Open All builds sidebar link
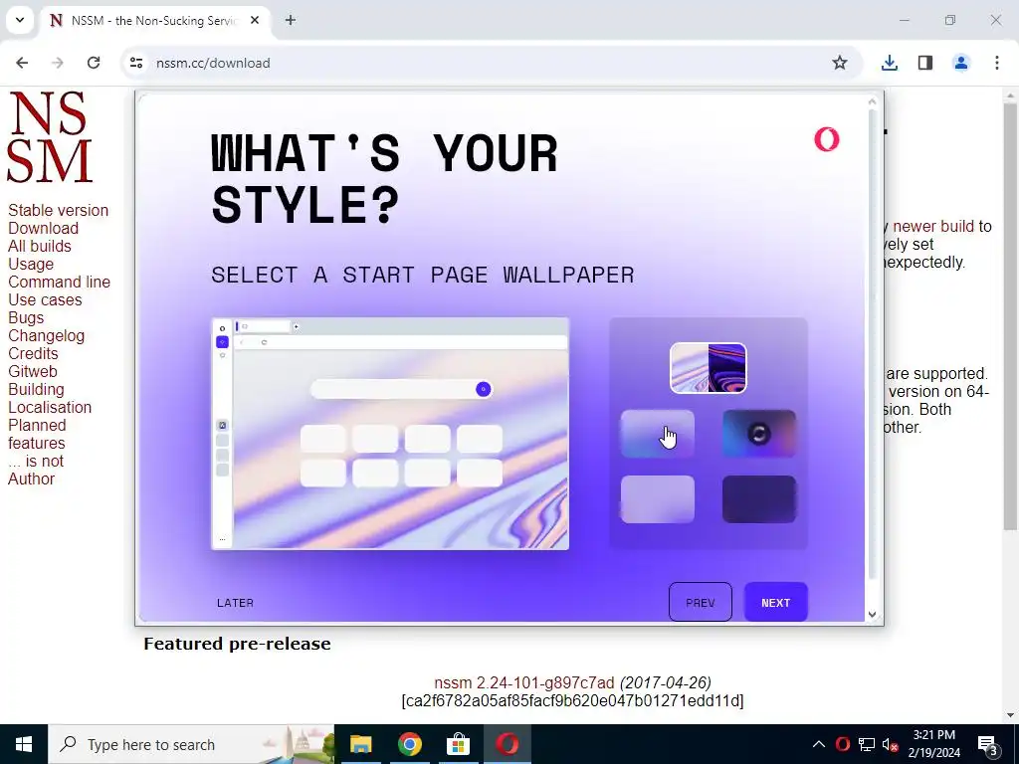This screenshot has width=1019, height=764. [x=40, y=247]
